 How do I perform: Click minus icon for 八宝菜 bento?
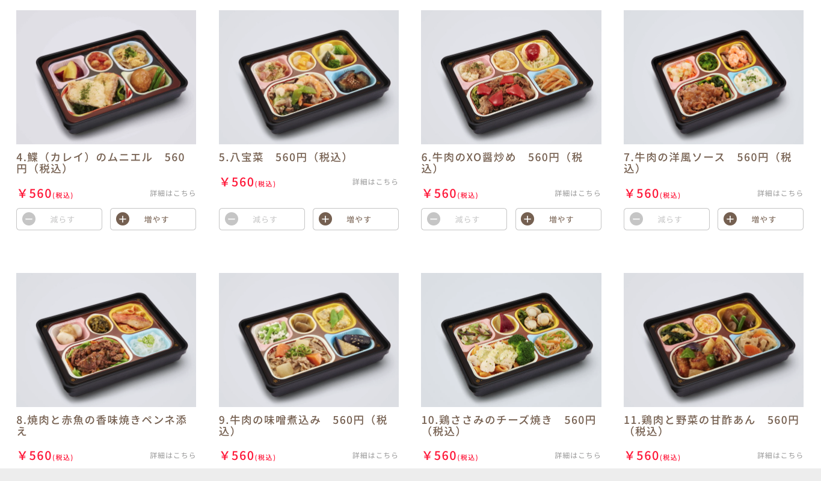(232, 219)
